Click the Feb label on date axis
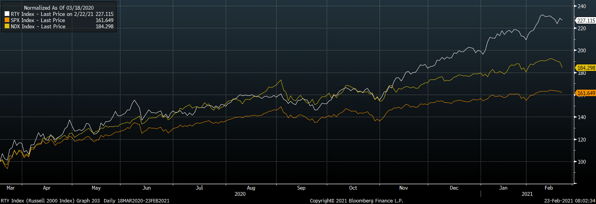The width and height of the screenshot is (596, 204). click(x=548, y=188)
